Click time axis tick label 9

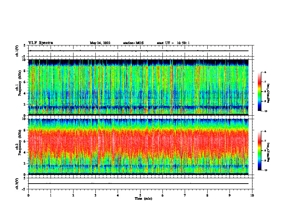point(229,195)
